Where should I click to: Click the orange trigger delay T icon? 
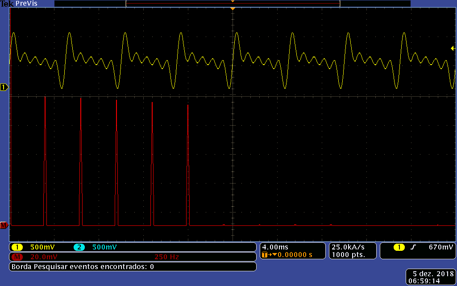(x=265, y=255)
